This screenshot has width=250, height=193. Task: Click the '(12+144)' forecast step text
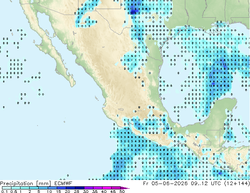pyautogui.click(x=237, y=184)
